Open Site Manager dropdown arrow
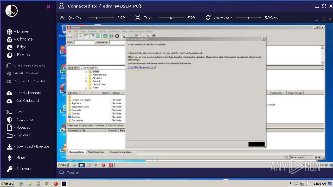Screen dimensions: 333x187 74,36
